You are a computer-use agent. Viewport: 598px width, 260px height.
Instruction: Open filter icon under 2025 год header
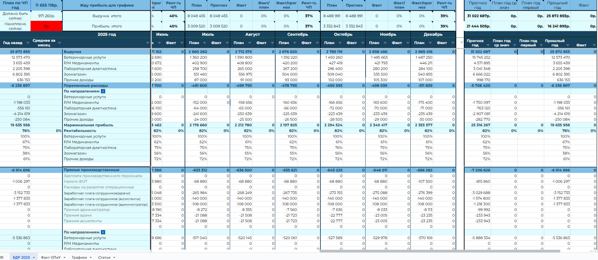tap(148, 43)
